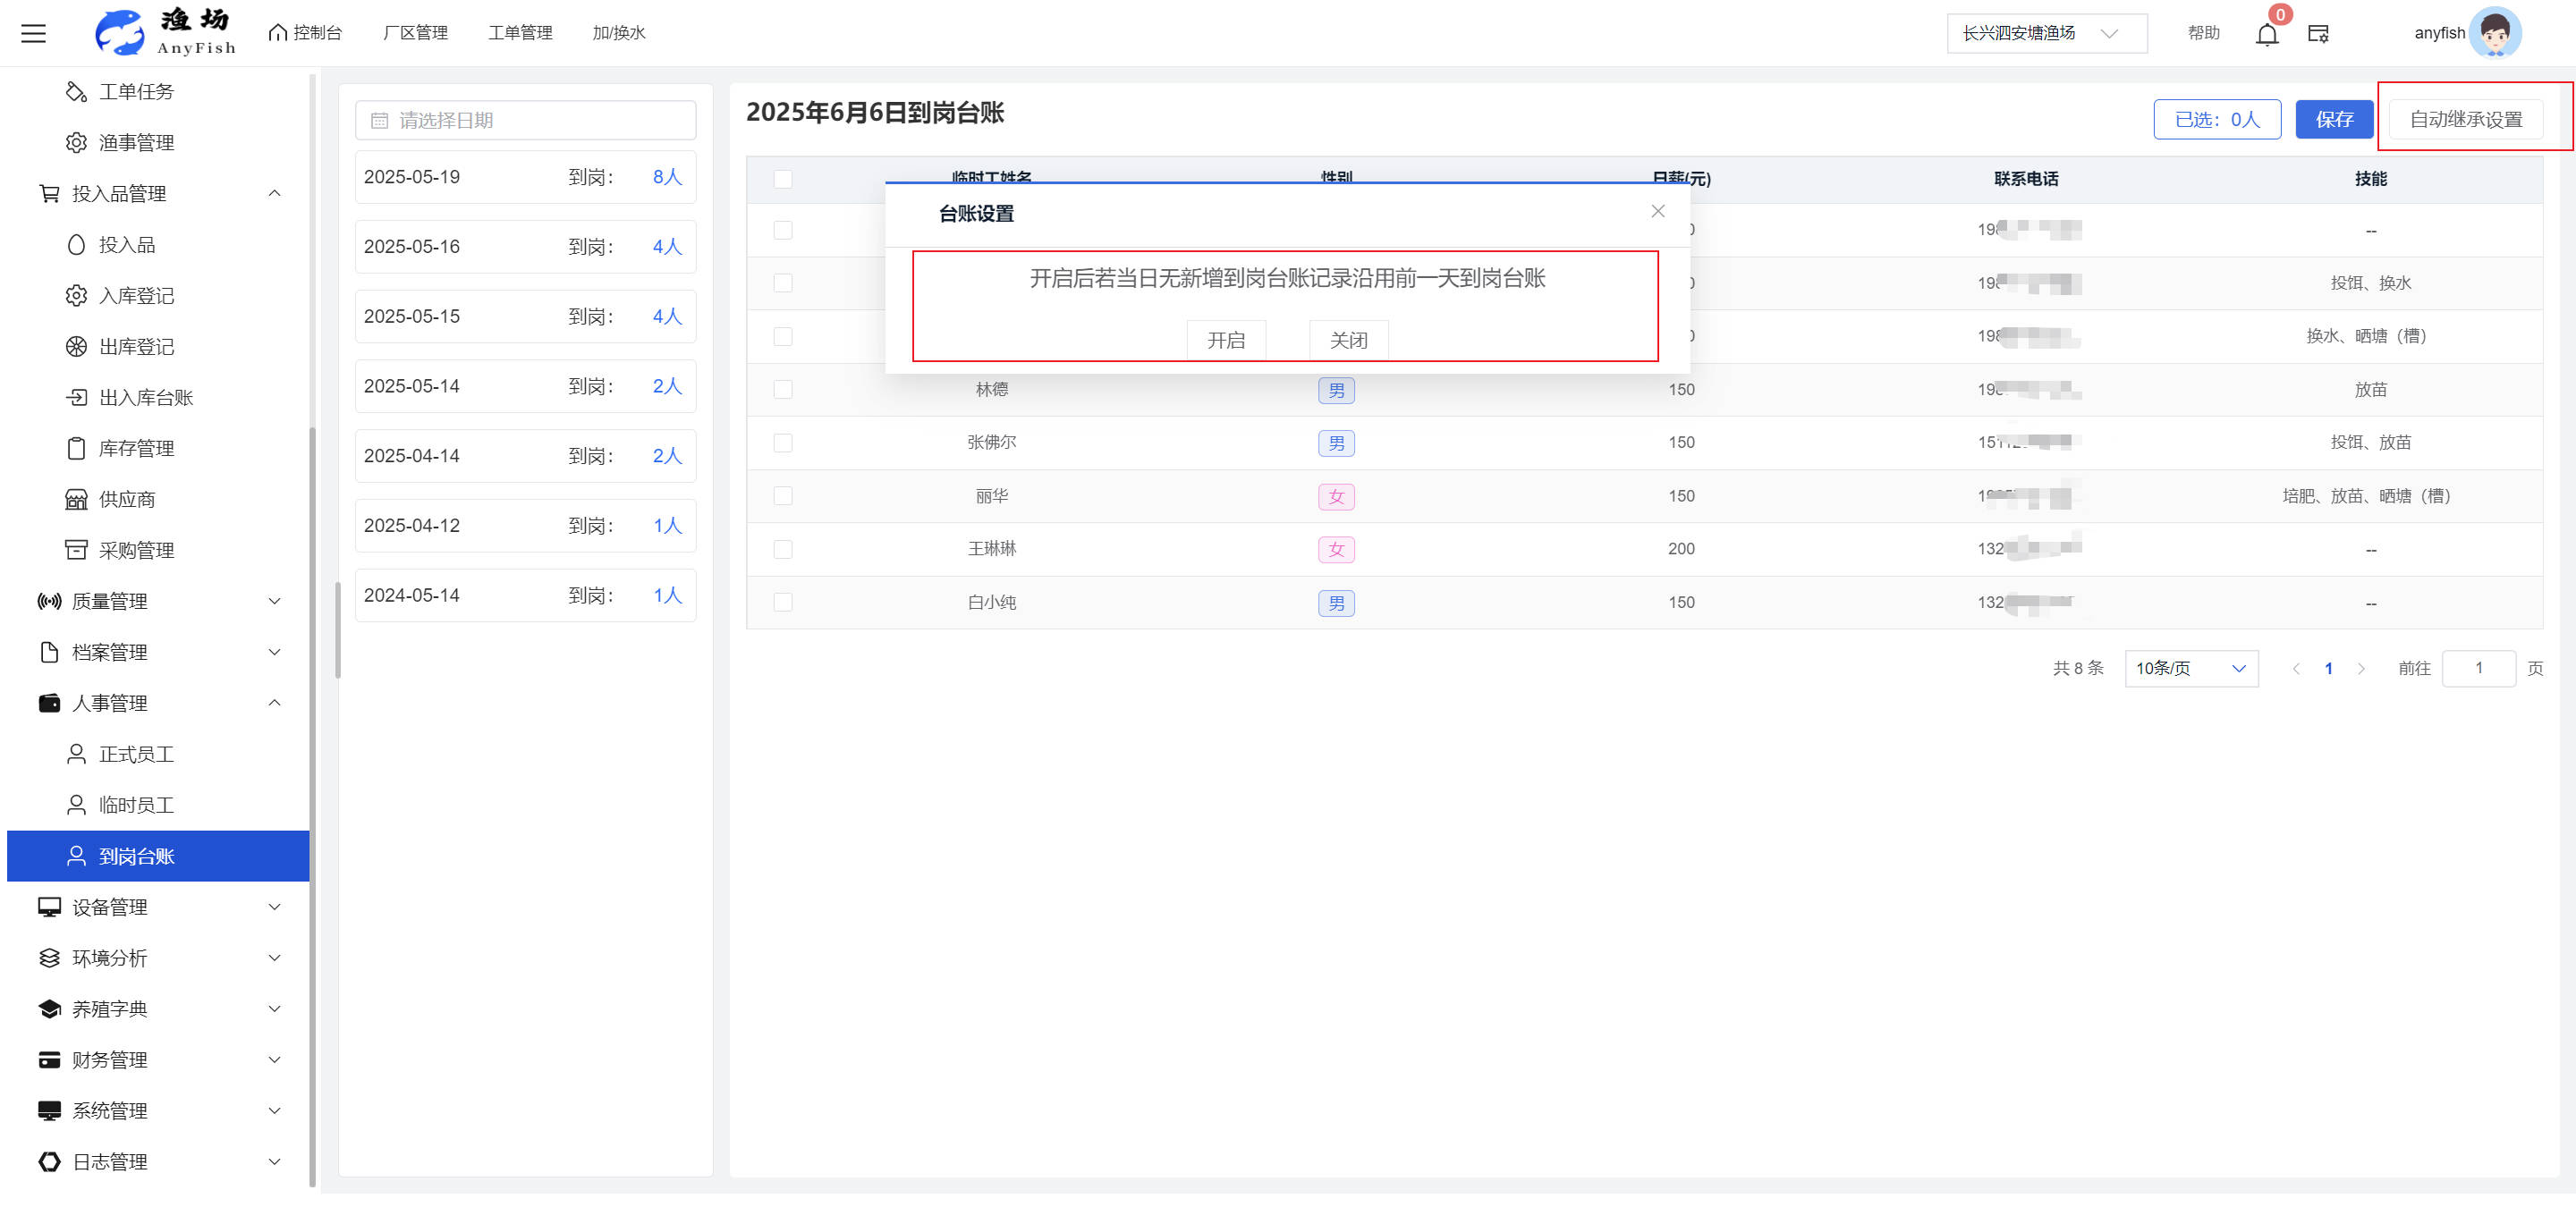Tick the checkbox for 林德's row
The height and width of the screenshot is (1207, 2576).
click(x=783, y=390)
